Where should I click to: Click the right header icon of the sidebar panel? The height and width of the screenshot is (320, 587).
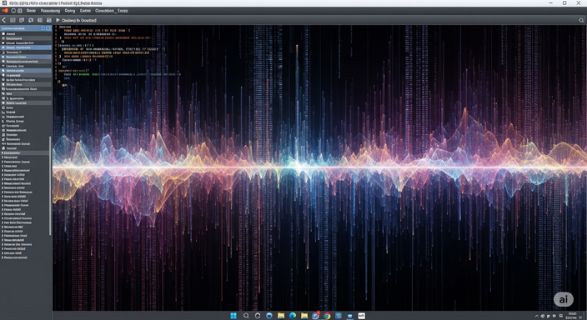tap(48, 28)
